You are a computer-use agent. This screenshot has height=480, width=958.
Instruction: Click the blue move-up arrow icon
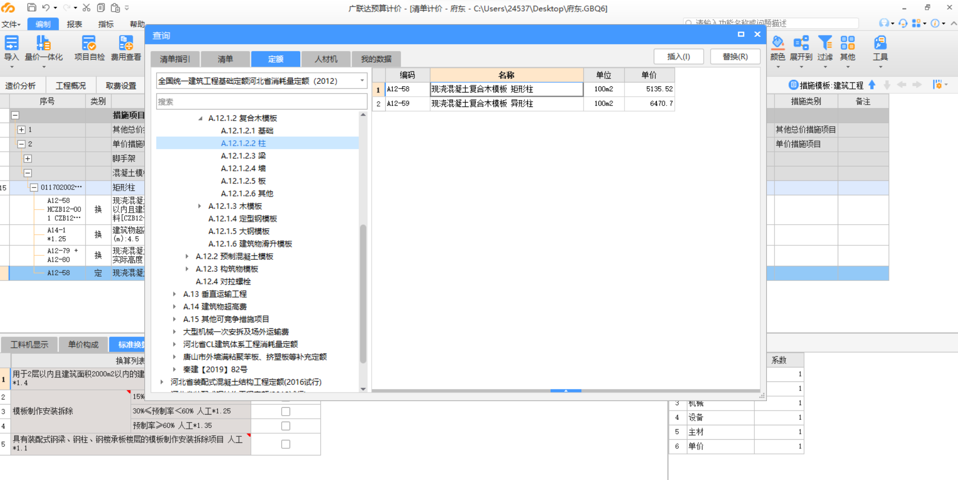point(872,85)
